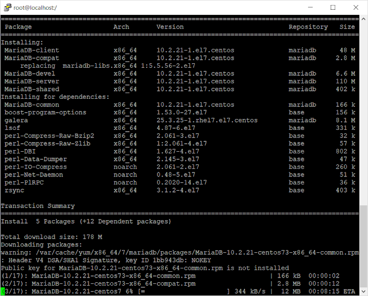Click the 'Installing:' section heading
The image size is (368, 296).
pyautogui.click(x=22, y=43)
